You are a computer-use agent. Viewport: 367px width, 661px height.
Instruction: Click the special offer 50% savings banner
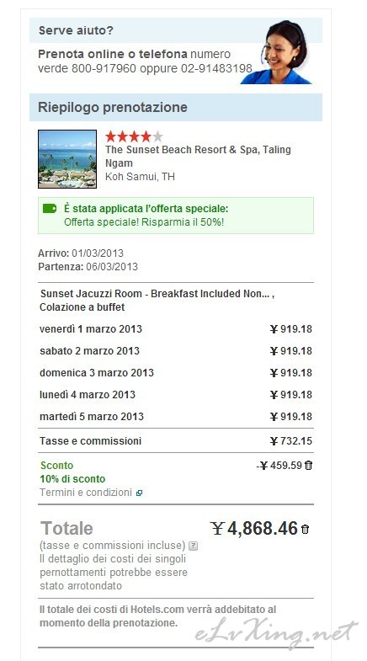point(176,216)
